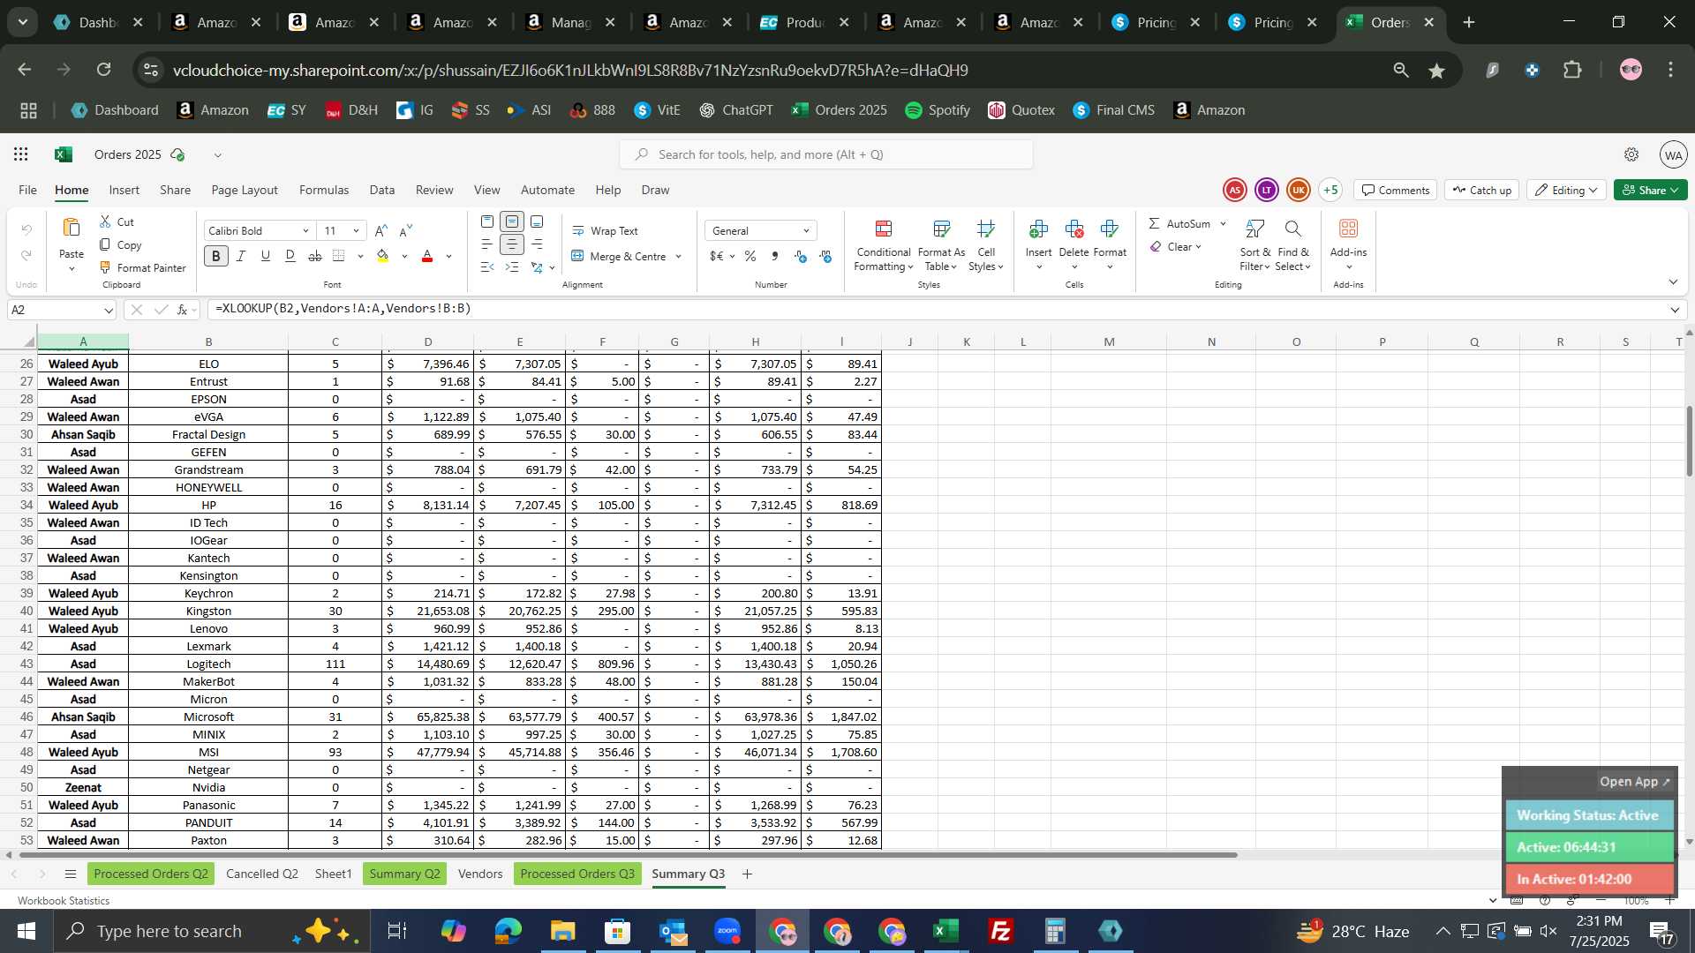The image size is (1695, 953).
Task: Click the Align Right icon
Action: click(537, 244)
